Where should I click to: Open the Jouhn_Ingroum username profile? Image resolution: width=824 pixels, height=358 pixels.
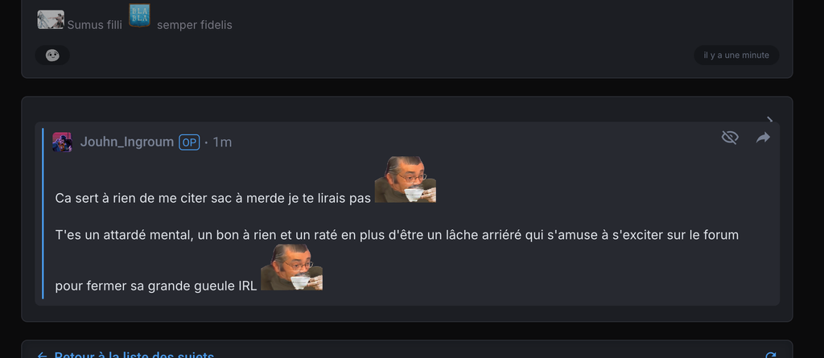click(126, 142)
